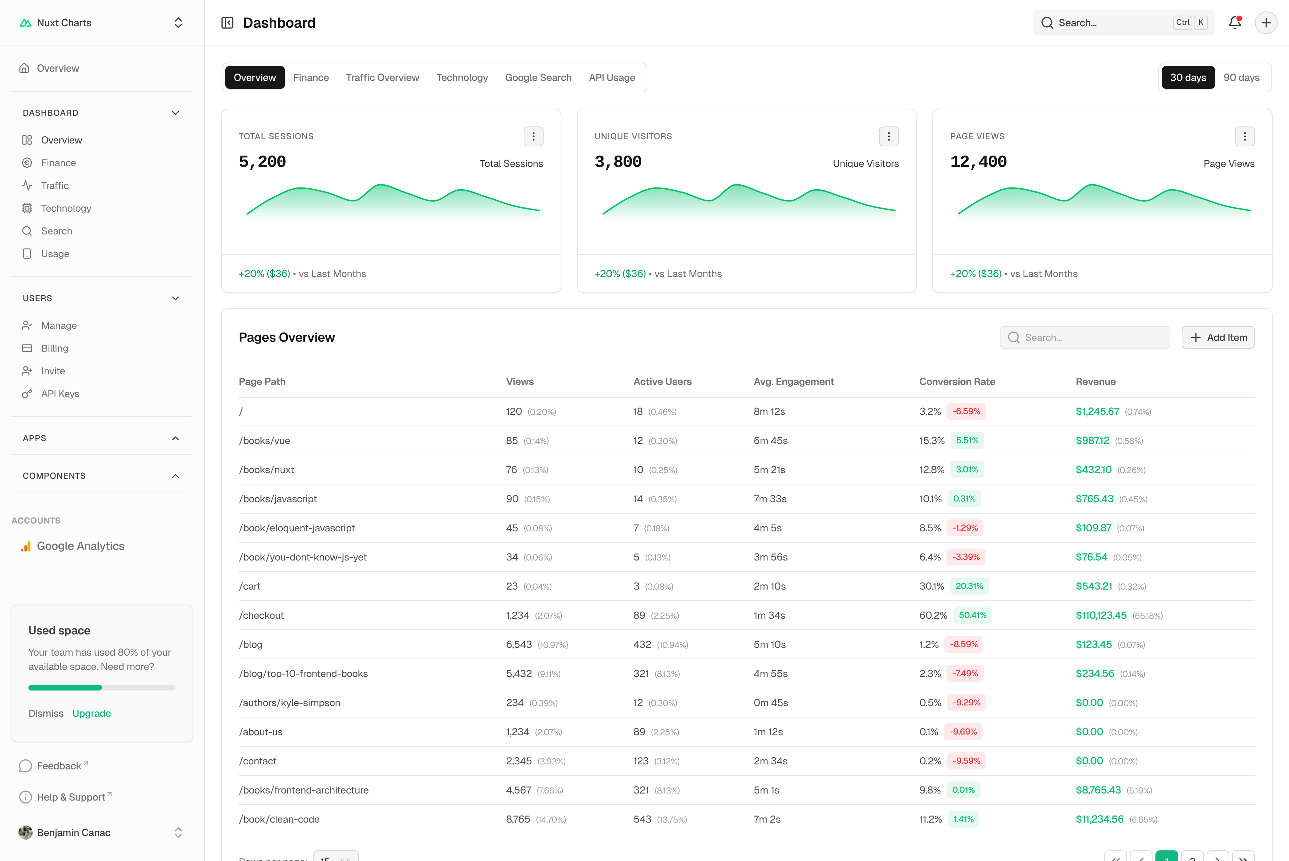The height and width of the screenshot is (861, 1289).
Task: Toggle the sidebar collapse icon
Action: (227, 22)
